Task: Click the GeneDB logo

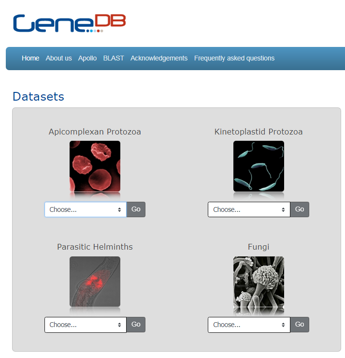Action: pos(69,23)
